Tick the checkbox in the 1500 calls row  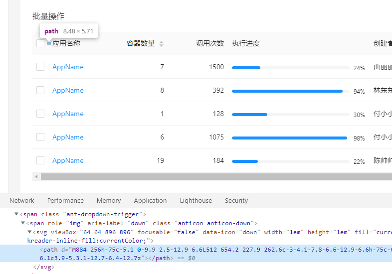(x=40, y=67)
